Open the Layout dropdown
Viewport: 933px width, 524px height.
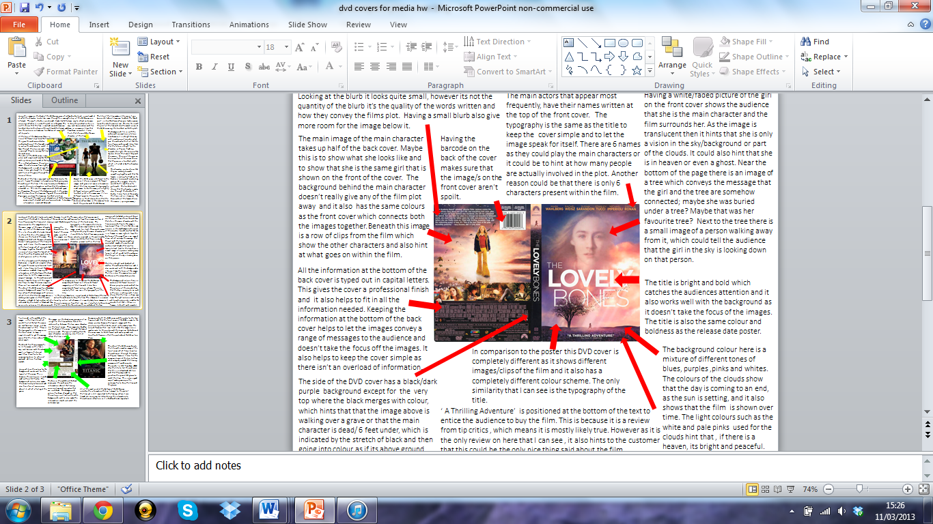click(159, 42)
